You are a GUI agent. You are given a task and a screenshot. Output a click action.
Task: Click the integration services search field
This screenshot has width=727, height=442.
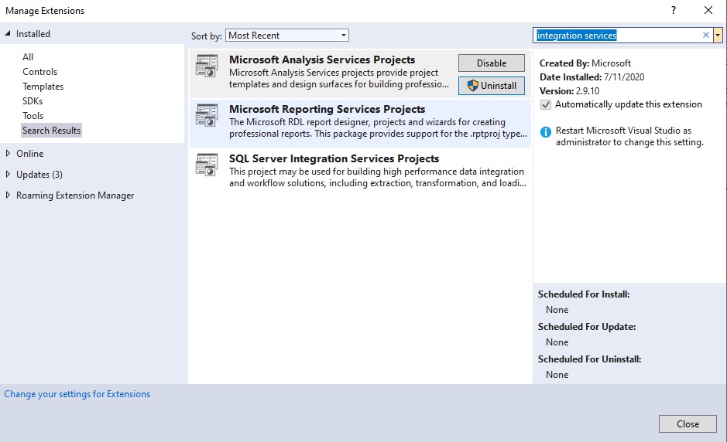click(619, 36)
